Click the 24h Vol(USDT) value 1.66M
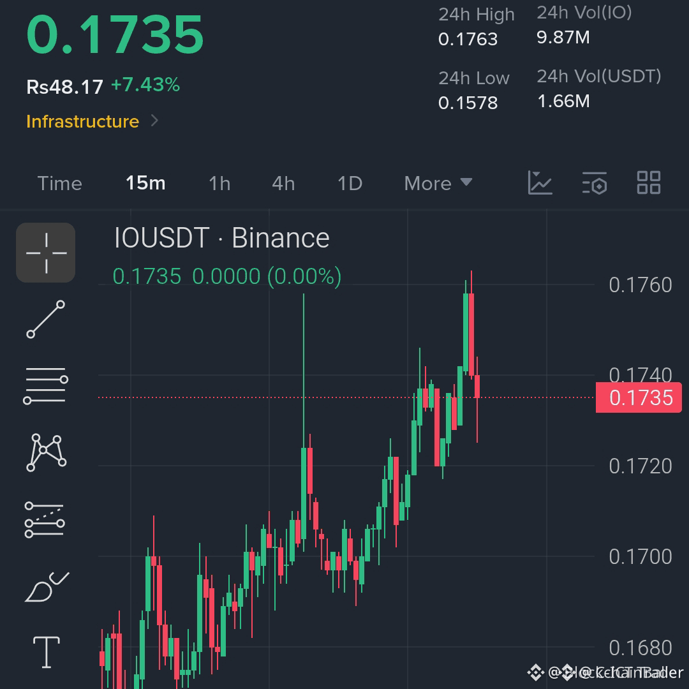The image size is (689, 689). 563,101
